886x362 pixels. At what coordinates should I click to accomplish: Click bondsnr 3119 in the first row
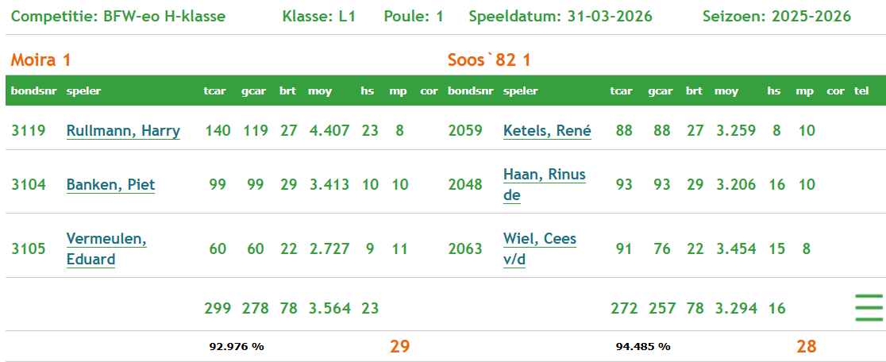click(x=29, y=131)
